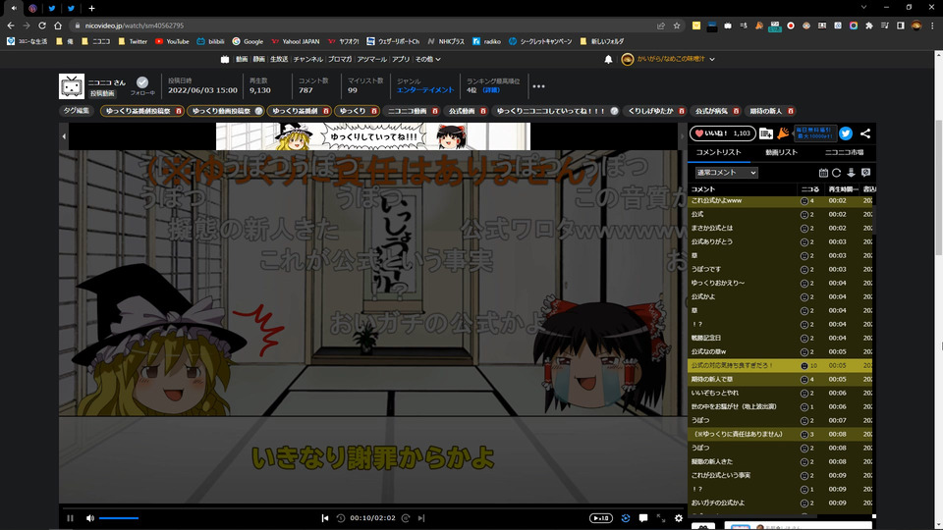Viewport: 943px width, 530px height.
Task: Sort comments by the ニコる column
Action: [810, 189]
